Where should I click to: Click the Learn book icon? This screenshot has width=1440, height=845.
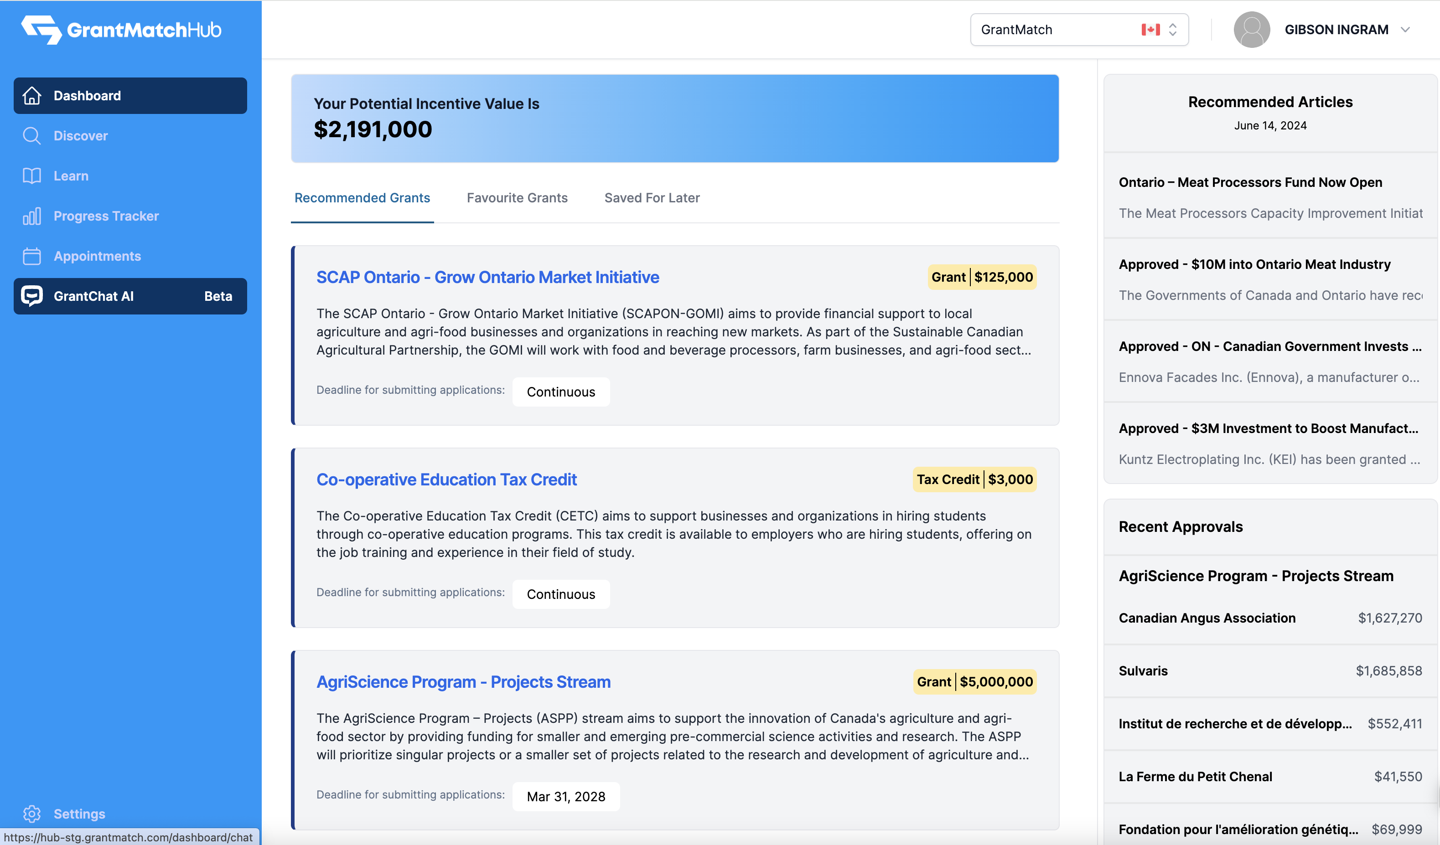32,176
